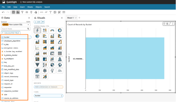
Task: Choose the Scatter plot visual type
Action: point(52,59)
